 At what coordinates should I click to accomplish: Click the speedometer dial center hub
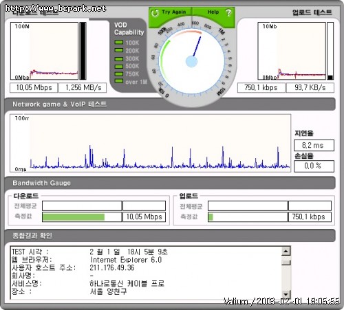[191, 62]
